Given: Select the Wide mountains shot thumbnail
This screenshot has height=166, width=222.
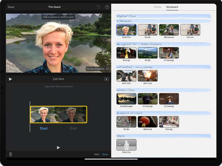Looking at the screenshot, I should click(x=147, y=53).
